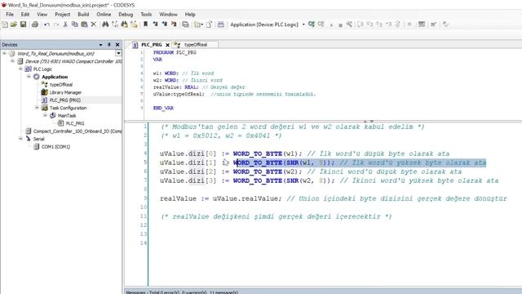Click the Library Manager icon in device tree
Screen dimensions: 522x294
coord(44,92)
